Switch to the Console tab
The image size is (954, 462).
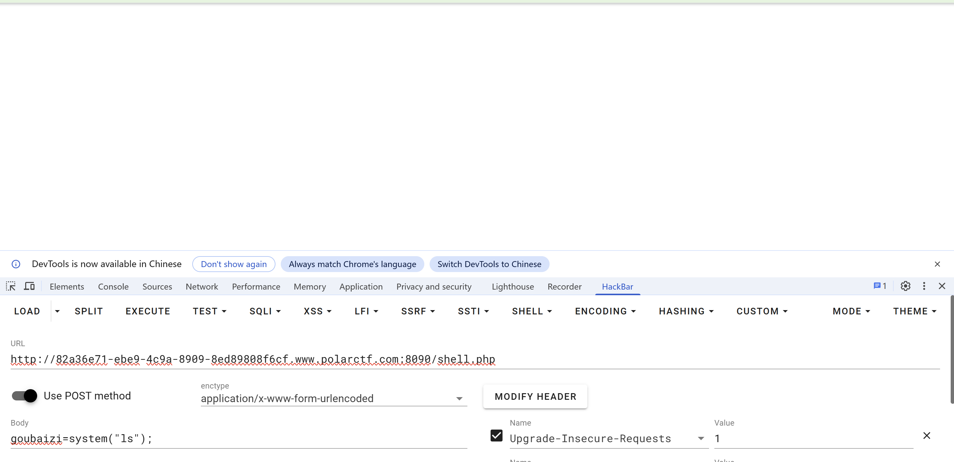pos(113,287)
